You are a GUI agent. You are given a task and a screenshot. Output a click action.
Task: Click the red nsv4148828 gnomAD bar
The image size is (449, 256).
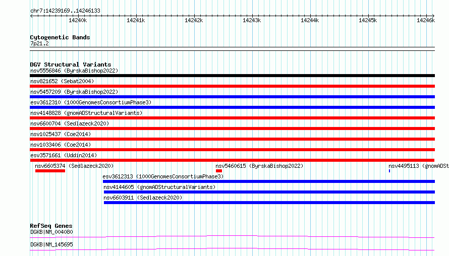(232, 118)
